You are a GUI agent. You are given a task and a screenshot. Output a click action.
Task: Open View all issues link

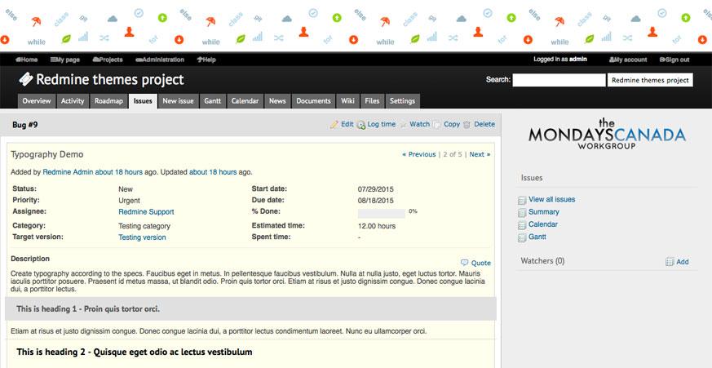pyautogui.click(x=551, y=199)
